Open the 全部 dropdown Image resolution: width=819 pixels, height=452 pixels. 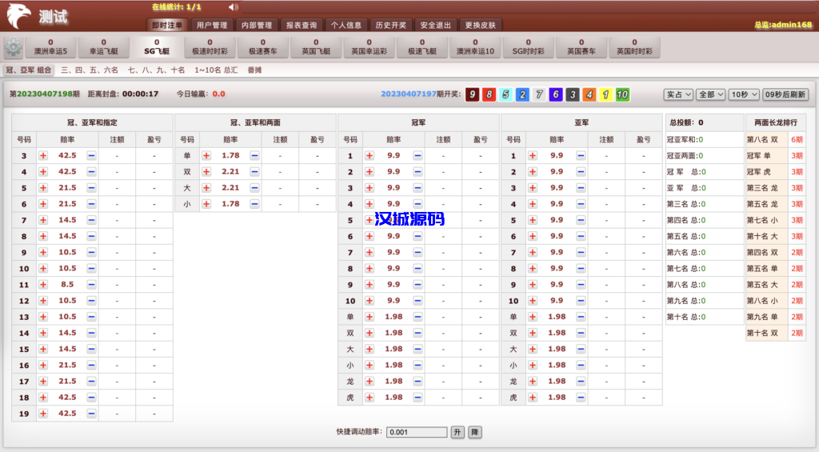pos(711,94)
